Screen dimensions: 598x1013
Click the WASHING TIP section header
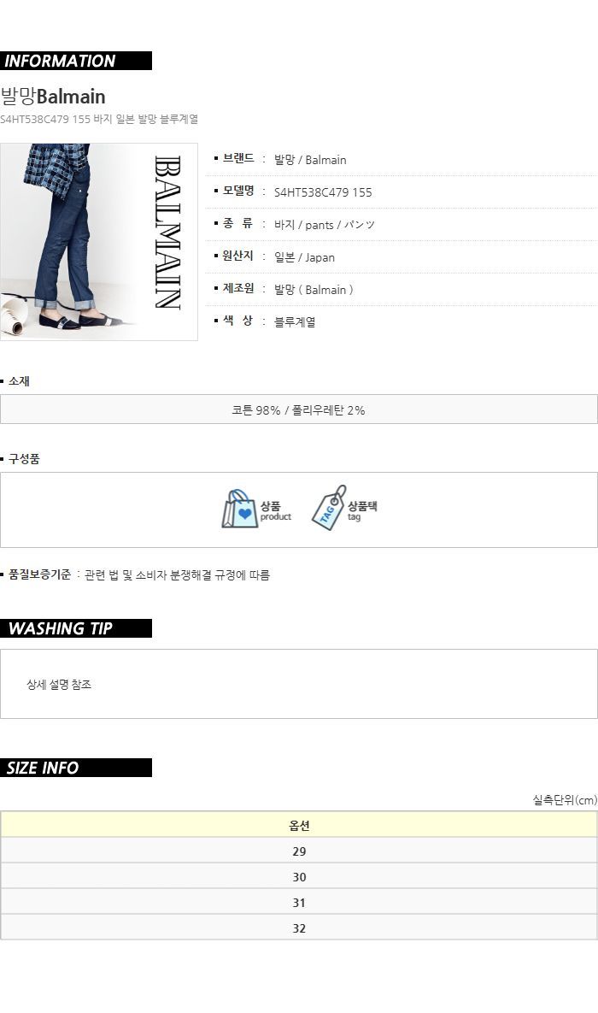click(75, 628)
